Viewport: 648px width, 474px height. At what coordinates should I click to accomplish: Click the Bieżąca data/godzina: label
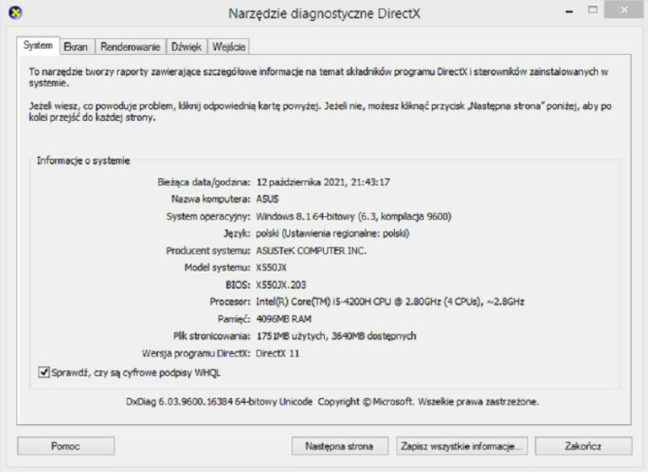point(203,183)
